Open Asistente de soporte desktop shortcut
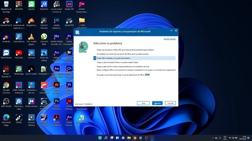Image resolution: width=252 pixels, height=141 pixels. click(x=19, y=23)
